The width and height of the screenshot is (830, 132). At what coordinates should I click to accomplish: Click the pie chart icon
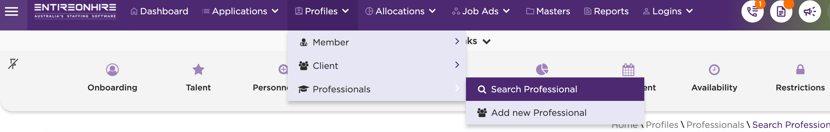(542, 69)
